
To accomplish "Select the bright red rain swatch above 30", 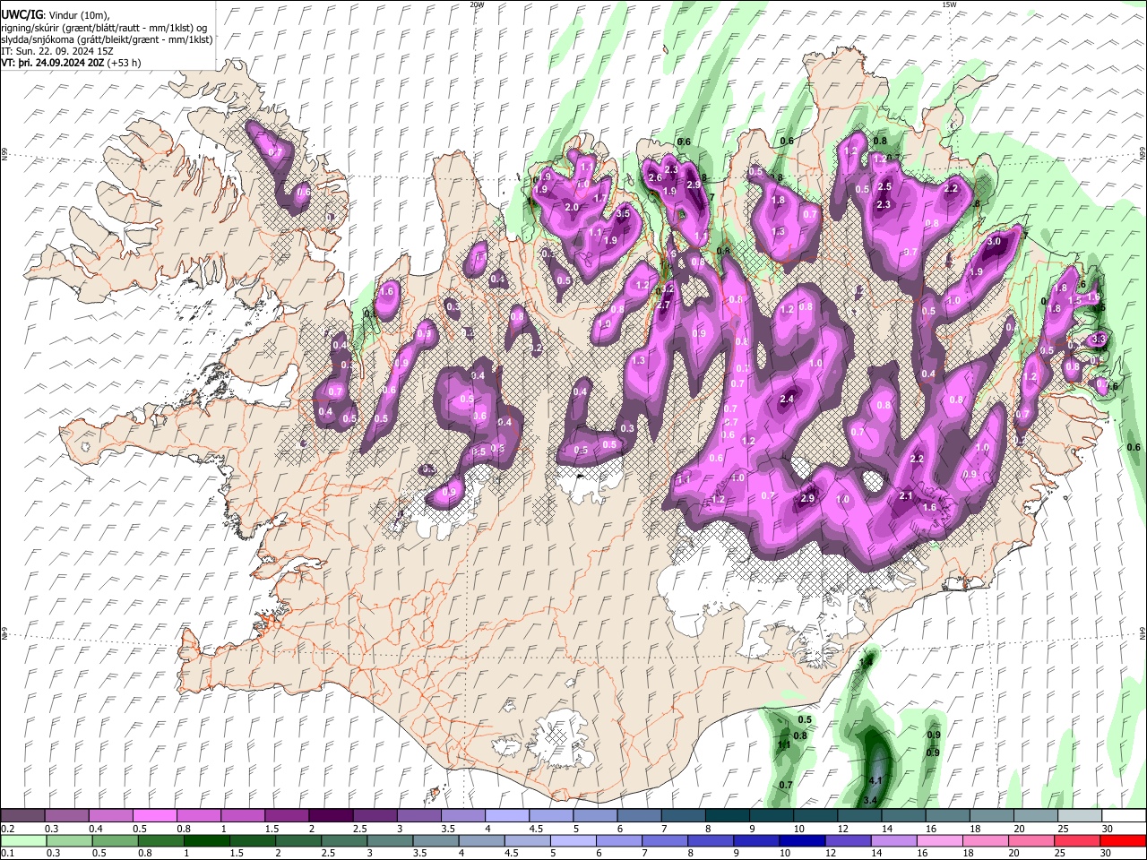I will [1122, 840].
